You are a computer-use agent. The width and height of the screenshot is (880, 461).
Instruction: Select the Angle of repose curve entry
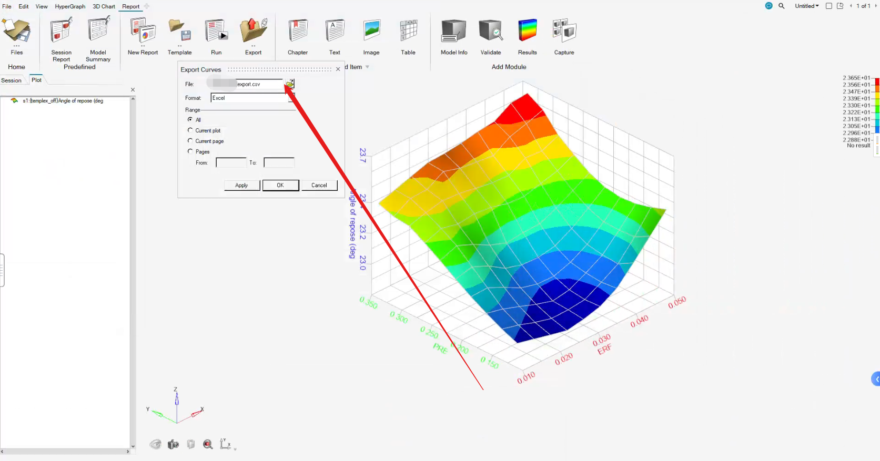coord(63,101)
